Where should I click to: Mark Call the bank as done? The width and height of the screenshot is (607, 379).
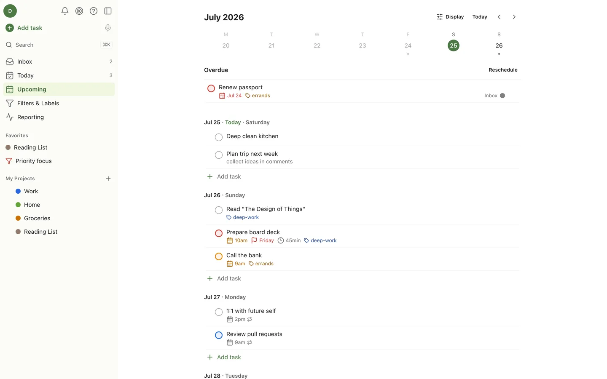[x=219, y=256]
